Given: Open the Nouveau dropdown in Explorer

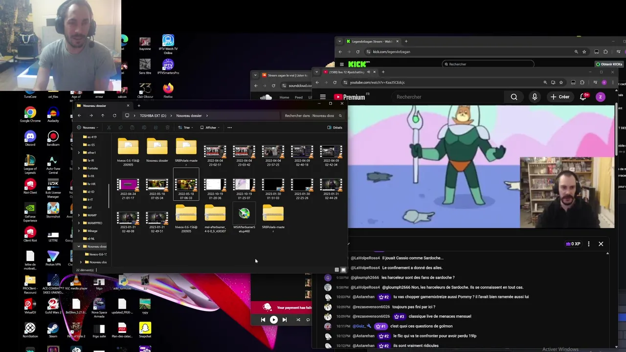Looking at the screenshot, I should 88,128.
